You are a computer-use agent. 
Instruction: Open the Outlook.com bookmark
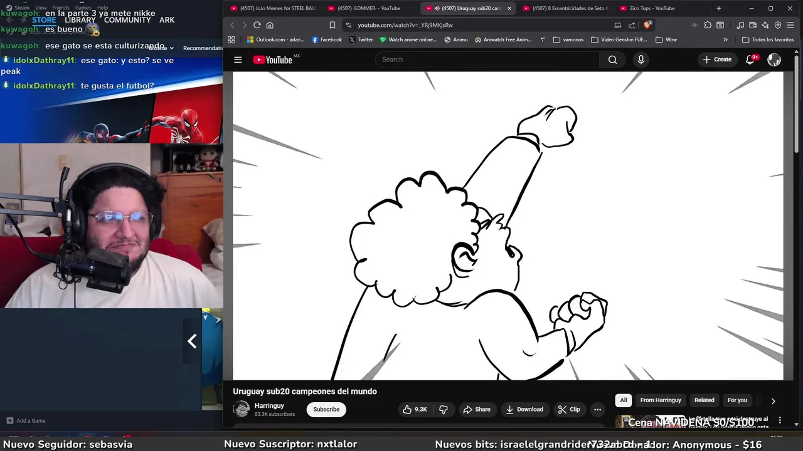pos(275,39)
